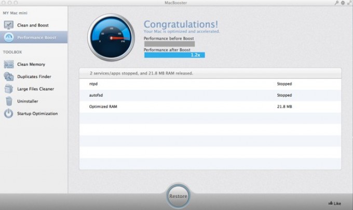Go to Duplicates Finder

(34, 76)
